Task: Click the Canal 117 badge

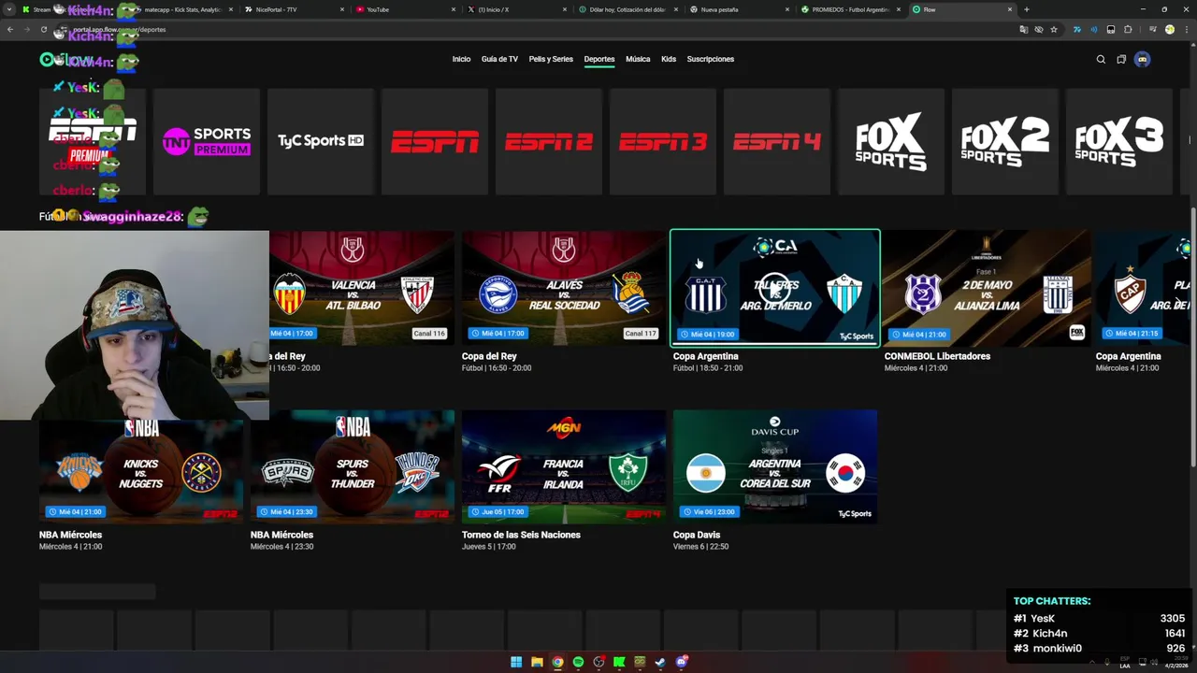Action: click(641, 334)
